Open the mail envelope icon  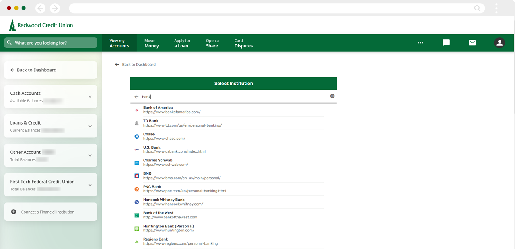pyautogui.click(x=472, y=43)
